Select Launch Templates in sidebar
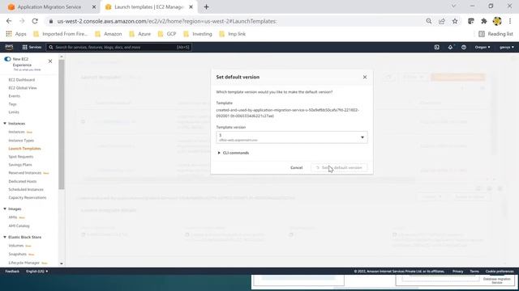Viewport: 519px width, 291px height. tap(24, 149)
